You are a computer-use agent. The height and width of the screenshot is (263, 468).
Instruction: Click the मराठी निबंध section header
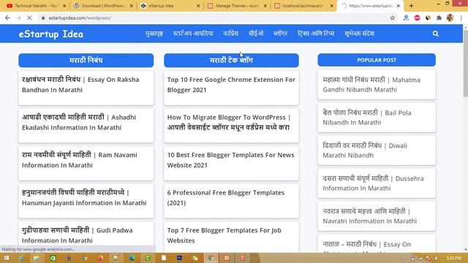pyautogui.click(x=86, y=60)
